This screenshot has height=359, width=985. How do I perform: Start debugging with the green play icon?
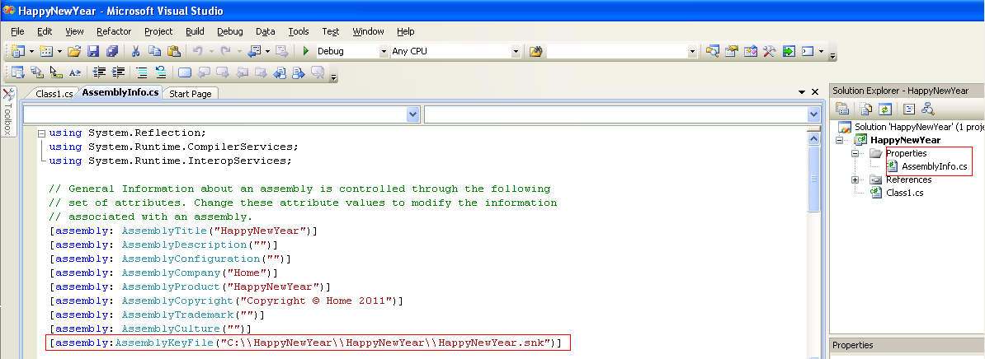(306, 51)
